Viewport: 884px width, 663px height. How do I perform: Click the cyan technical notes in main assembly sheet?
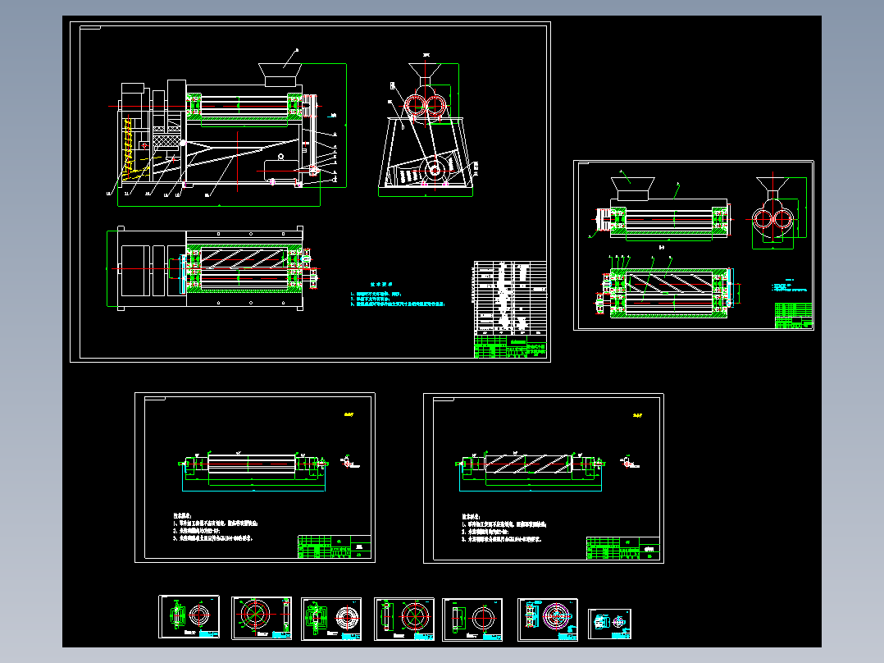pyautogui.click(x=398, y=295)
